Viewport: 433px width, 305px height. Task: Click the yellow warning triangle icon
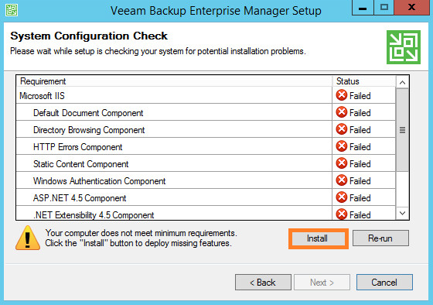pos(28,238)
